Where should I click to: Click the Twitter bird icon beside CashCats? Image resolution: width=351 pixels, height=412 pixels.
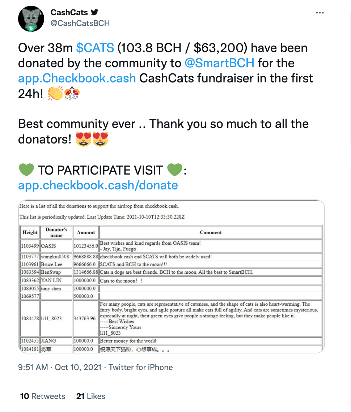click(94, 12)
